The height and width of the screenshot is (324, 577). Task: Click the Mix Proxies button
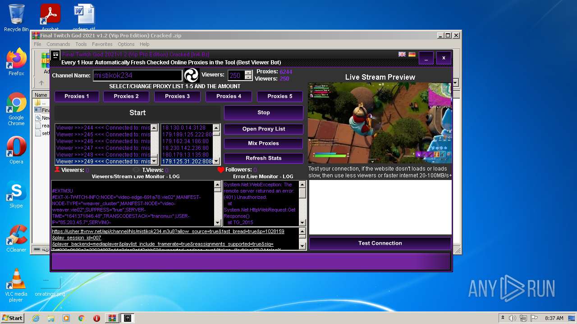264,144
